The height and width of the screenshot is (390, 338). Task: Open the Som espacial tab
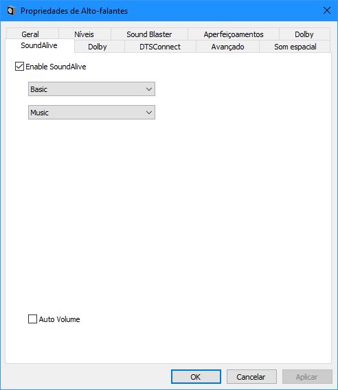[x=295, y=47]
